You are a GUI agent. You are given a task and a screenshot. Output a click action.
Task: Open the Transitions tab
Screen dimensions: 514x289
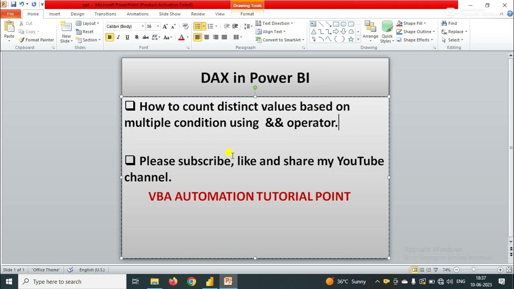105,14
